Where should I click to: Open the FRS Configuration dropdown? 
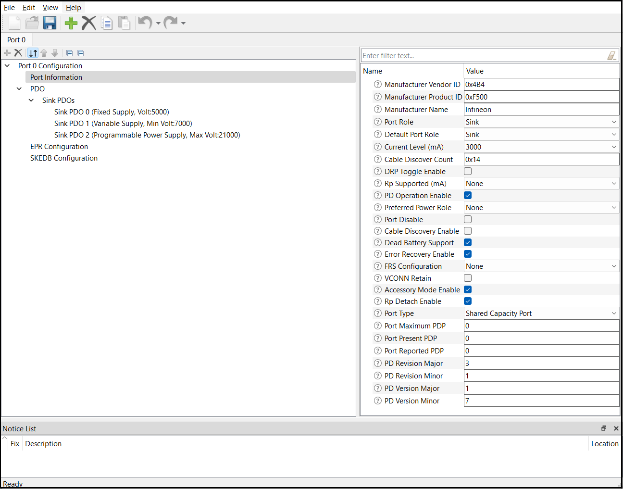click(541, 266)
